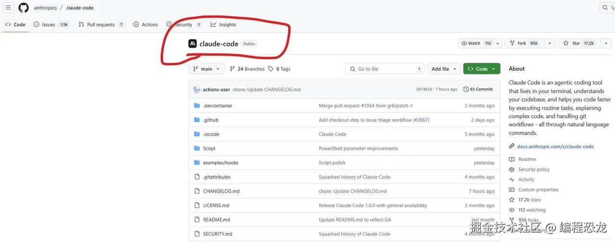Expand the Fork options dropdown arrow

550,43
